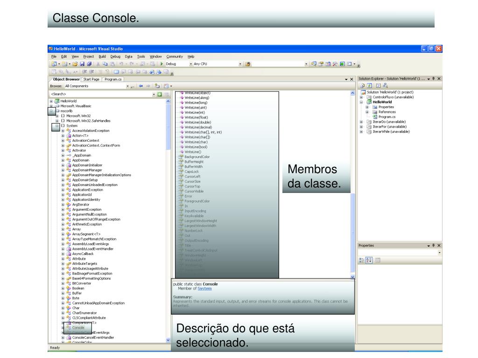Click the Cut scissors icon
Image resolution: width=478 pixels, height=358 pixels.
coord(98,64)
